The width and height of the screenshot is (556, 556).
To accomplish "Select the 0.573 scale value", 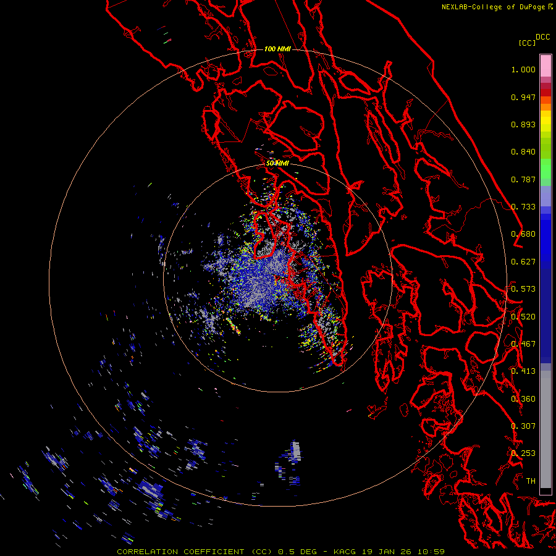I will click(523, 289).
